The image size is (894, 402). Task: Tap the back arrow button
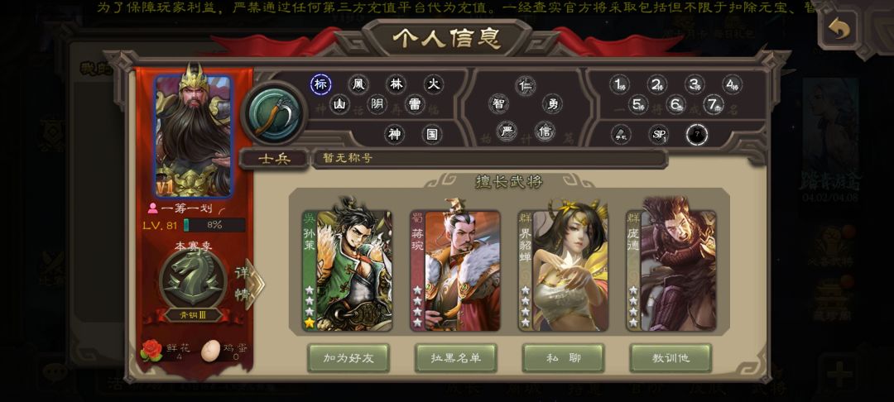pos(838,28)
